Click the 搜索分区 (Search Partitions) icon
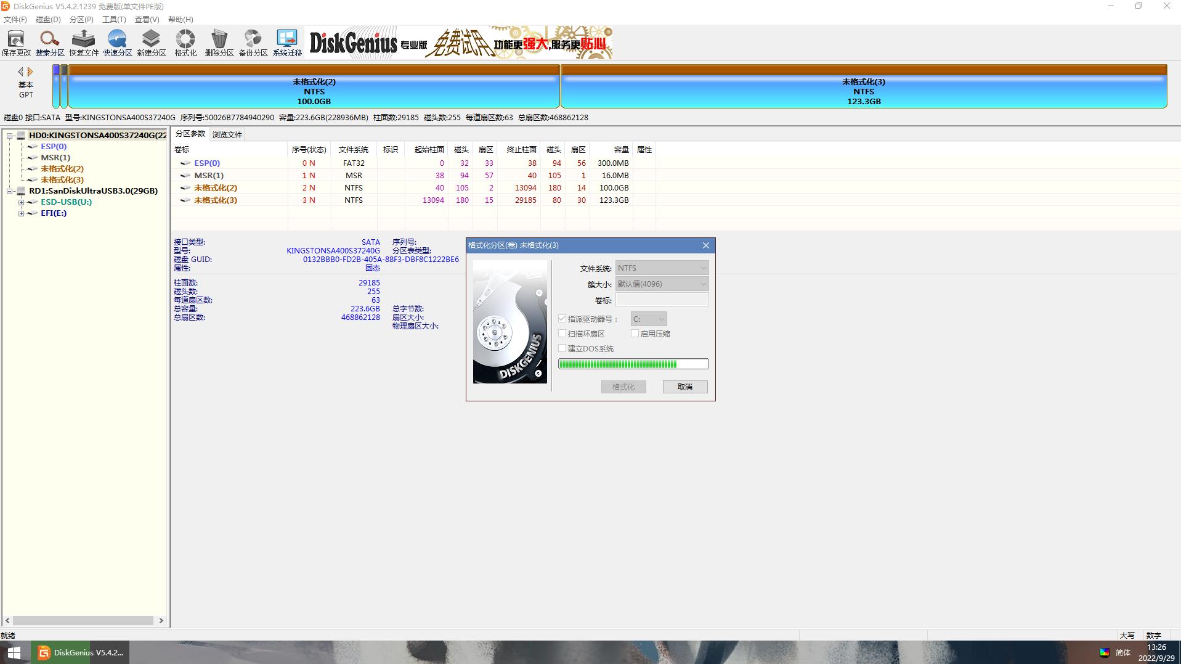 (x=50, y=43)
